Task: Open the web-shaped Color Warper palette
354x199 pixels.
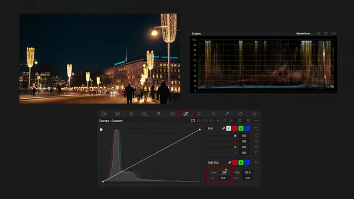Action: (x=213, y=114)
